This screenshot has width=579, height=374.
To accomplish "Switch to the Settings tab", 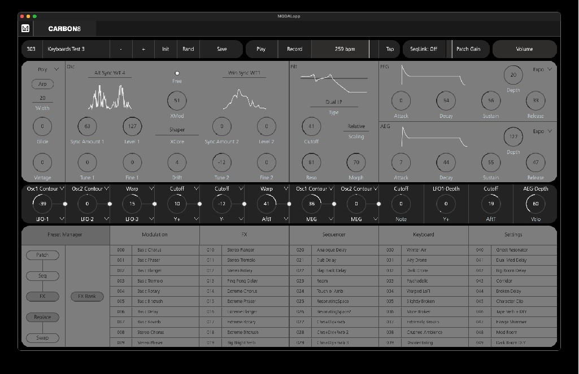I will 513,235.
